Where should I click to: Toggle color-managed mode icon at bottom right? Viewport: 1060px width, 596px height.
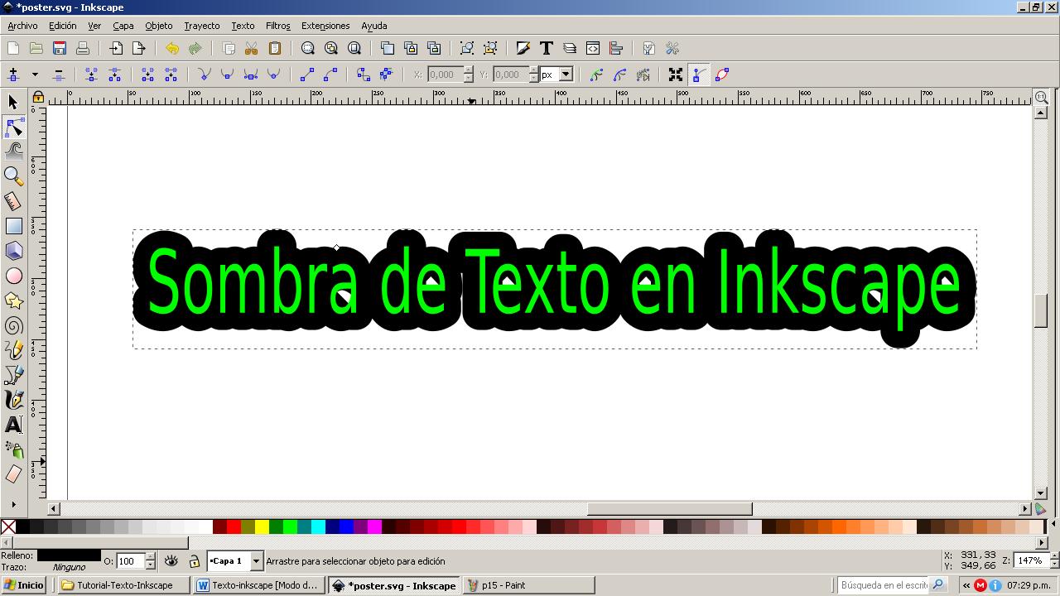point(1041,509)
